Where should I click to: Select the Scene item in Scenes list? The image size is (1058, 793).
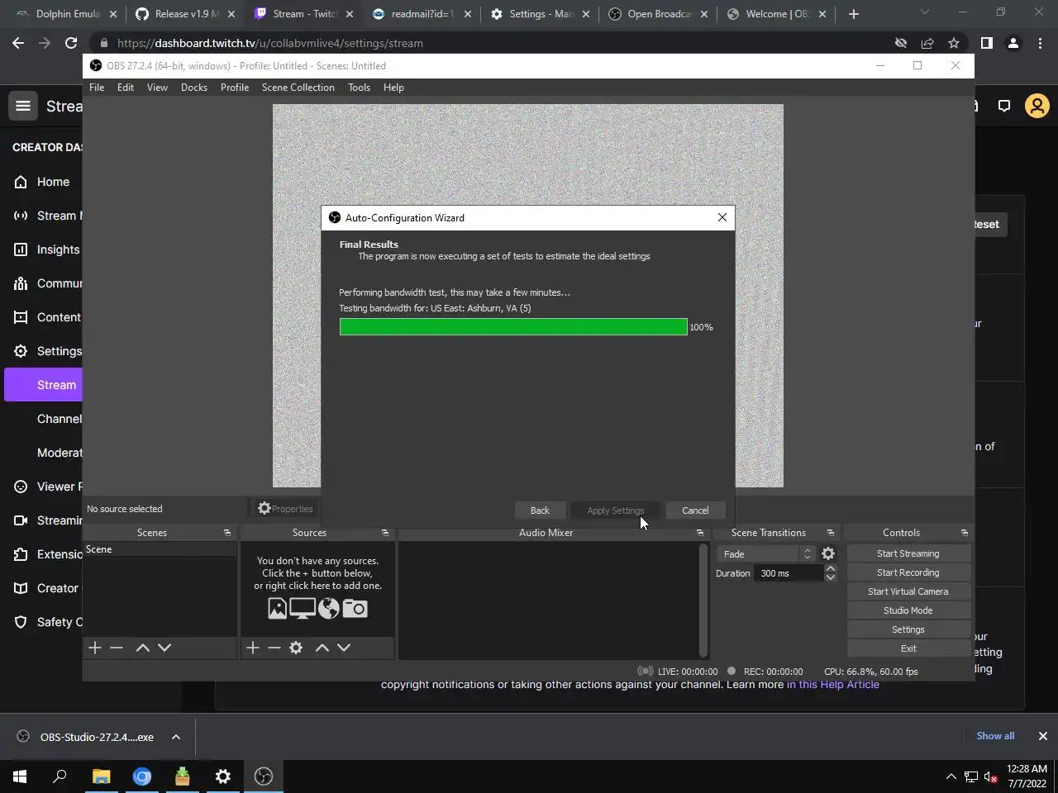pos(160,549)
